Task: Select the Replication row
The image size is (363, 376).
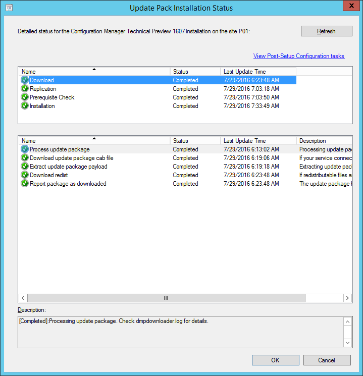Action: click(158, 88)
